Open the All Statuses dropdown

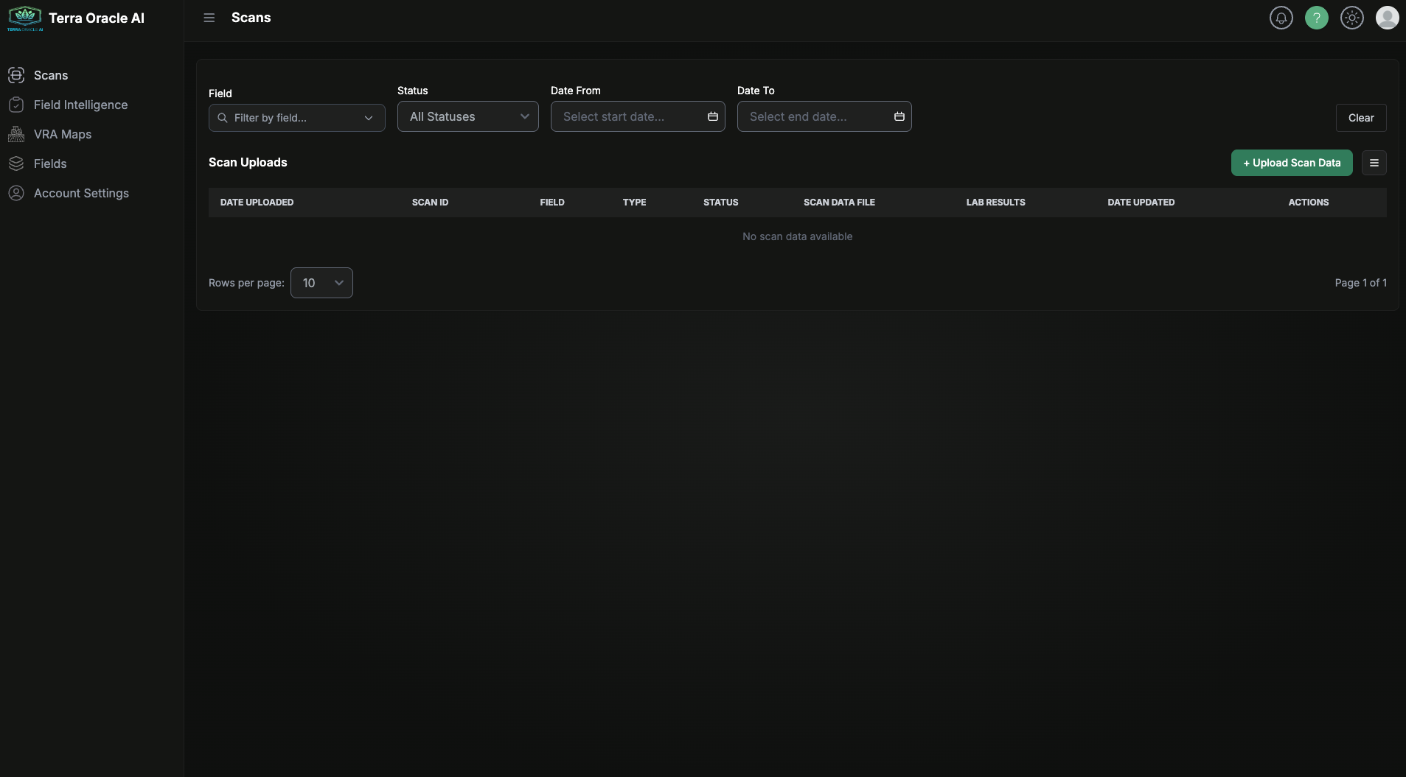(467, 116)
